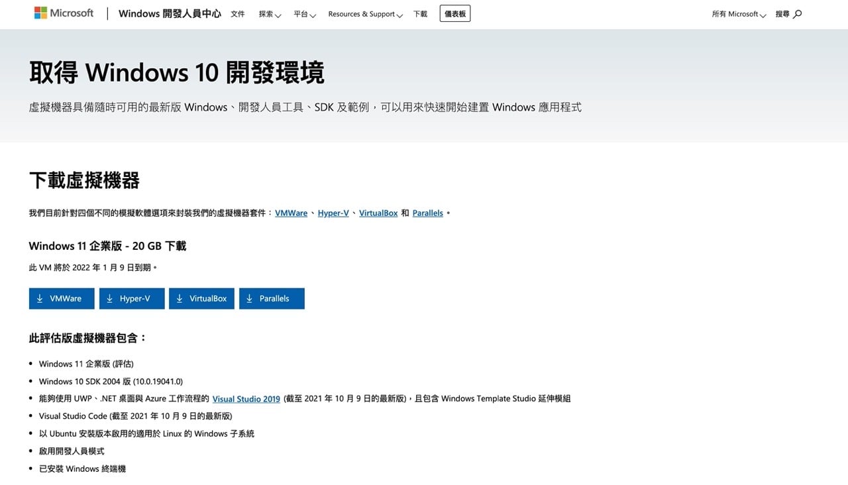Image resolution: width=848 pixels, height=485 pixels.
Task: Open Windows 開發人員中心 home link
Action: point(170,14)
